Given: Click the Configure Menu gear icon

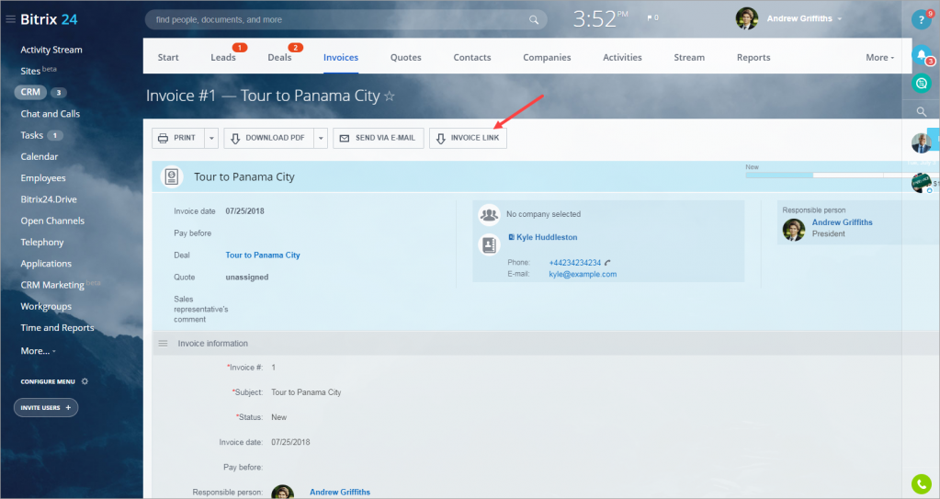Looking at the screenshot, I should [x=85, y=381].
